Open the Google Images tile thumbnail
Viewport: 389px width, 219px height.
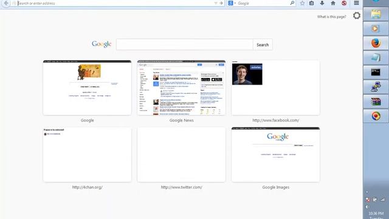tap(275, 155)
